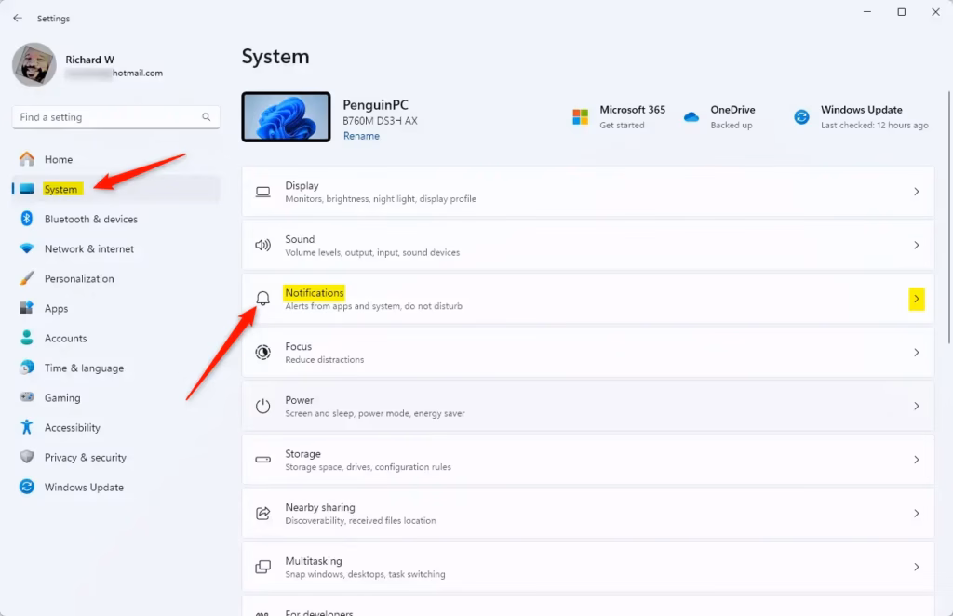Click the Accounts person icon
The image size is (953, 616).
(27, 338)
